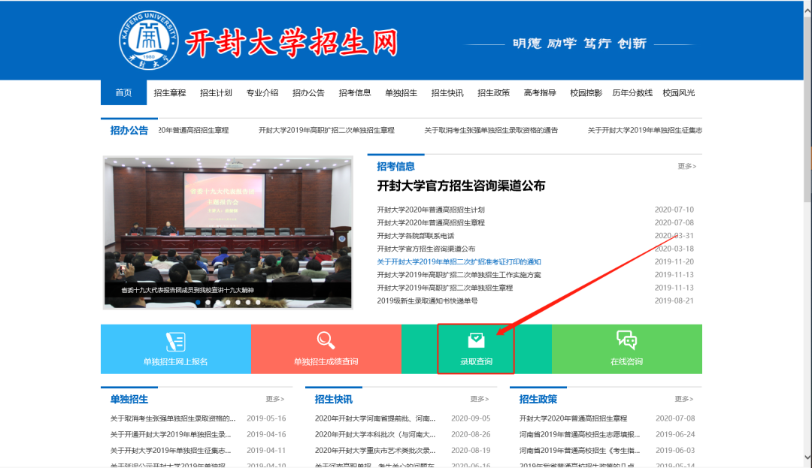Viewport: 812px width, 468px height.
Task: Open 校园风光 navigation item
Action: (x=679, y=93)
